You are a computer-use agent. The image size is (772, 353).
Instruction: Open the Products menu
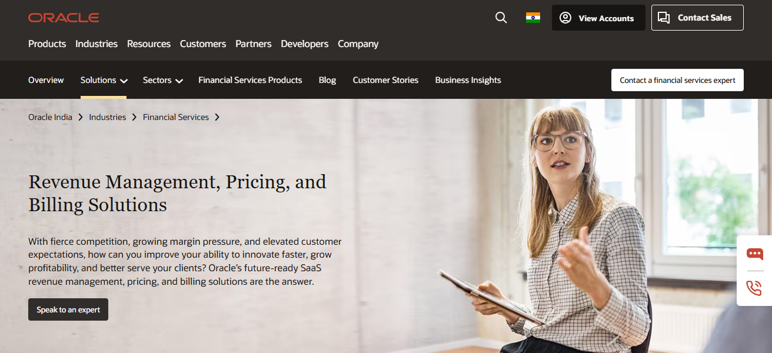click(47, 44)
